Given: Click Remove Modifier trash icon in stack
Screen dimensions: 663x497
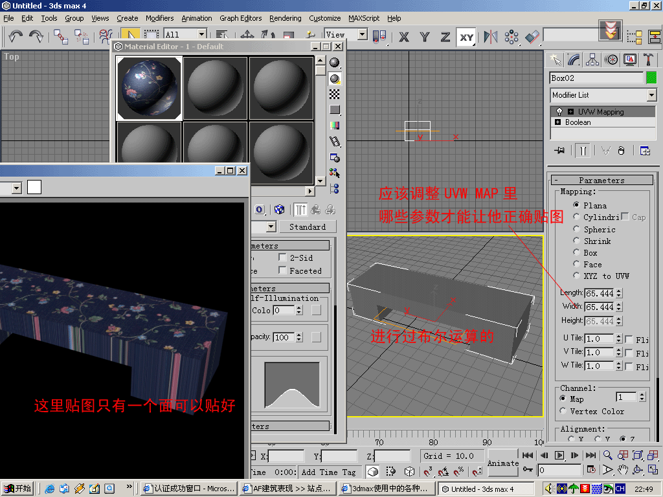Looking at the screenshot, I should 621,150.
